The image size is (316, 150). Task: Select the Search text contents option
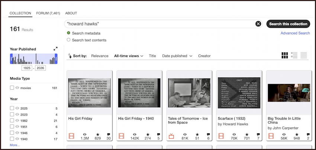point(68,40)
